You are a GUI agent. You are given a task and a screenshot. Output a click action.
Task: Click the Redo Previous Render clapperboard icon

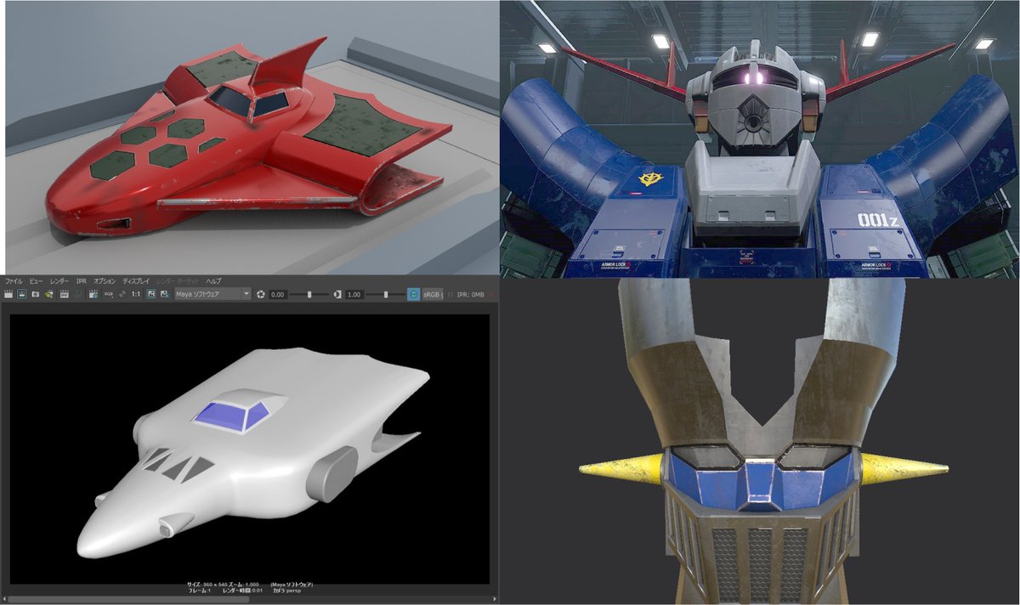click(x=8, y=294)
